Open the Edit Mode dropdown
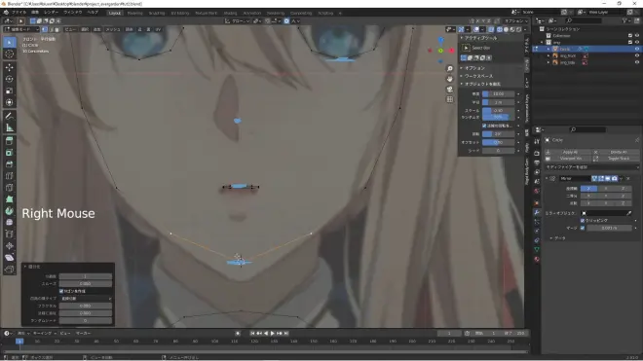This screenshot has height=361, width=643. click(x=21, y=29)
